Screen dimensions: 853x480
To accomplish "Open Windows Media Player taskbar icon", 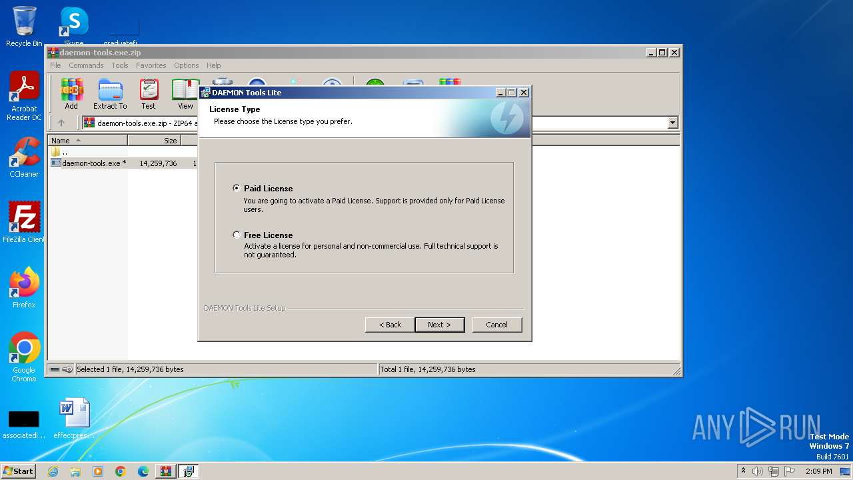I will pos(98,471).
